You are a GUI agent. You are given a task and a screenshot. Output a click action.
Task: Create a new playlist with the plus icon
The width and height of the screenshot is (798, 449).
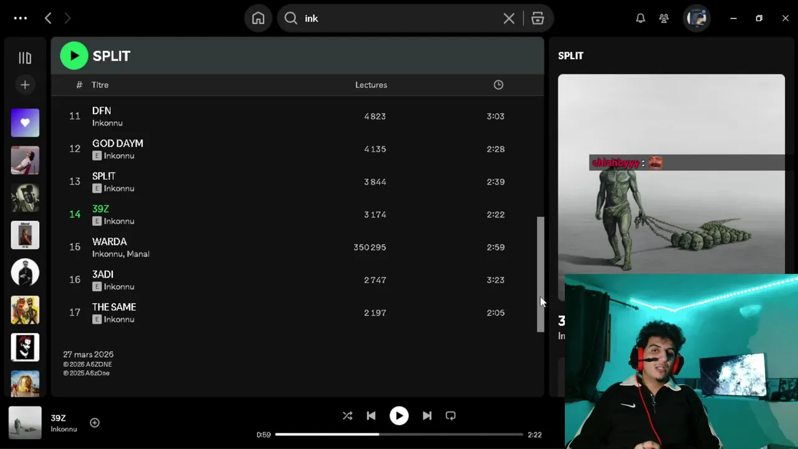click(25, 85)
